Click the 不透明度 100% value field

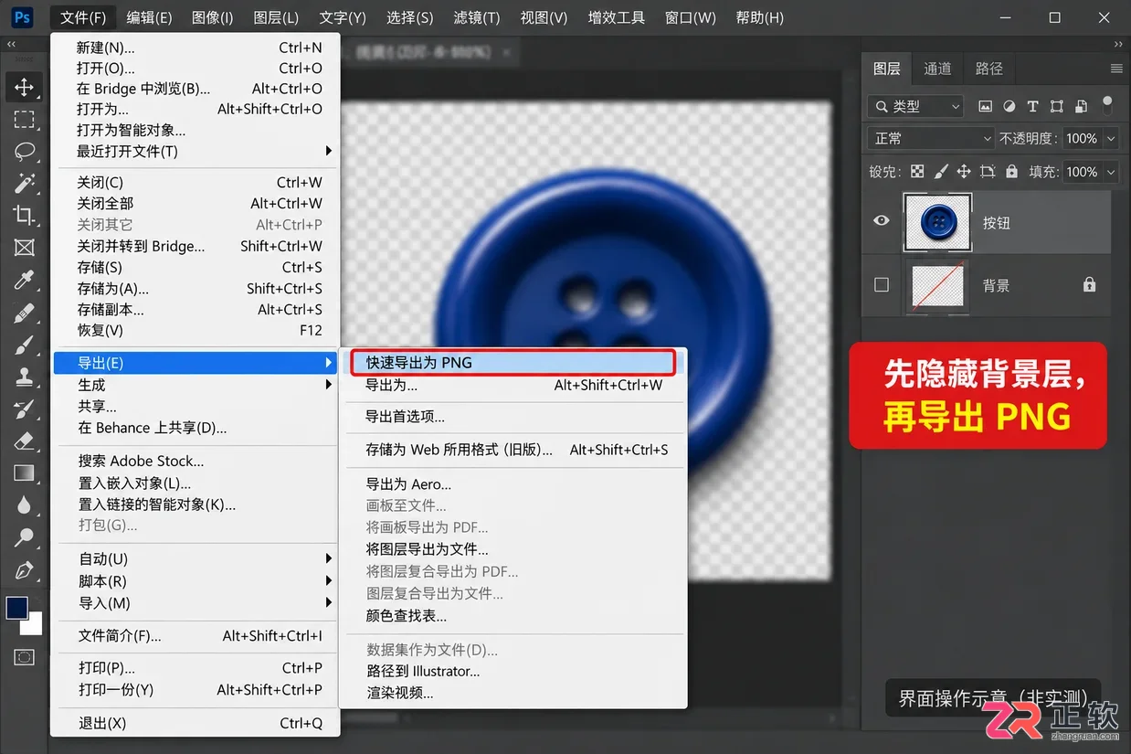point(1082,139)
